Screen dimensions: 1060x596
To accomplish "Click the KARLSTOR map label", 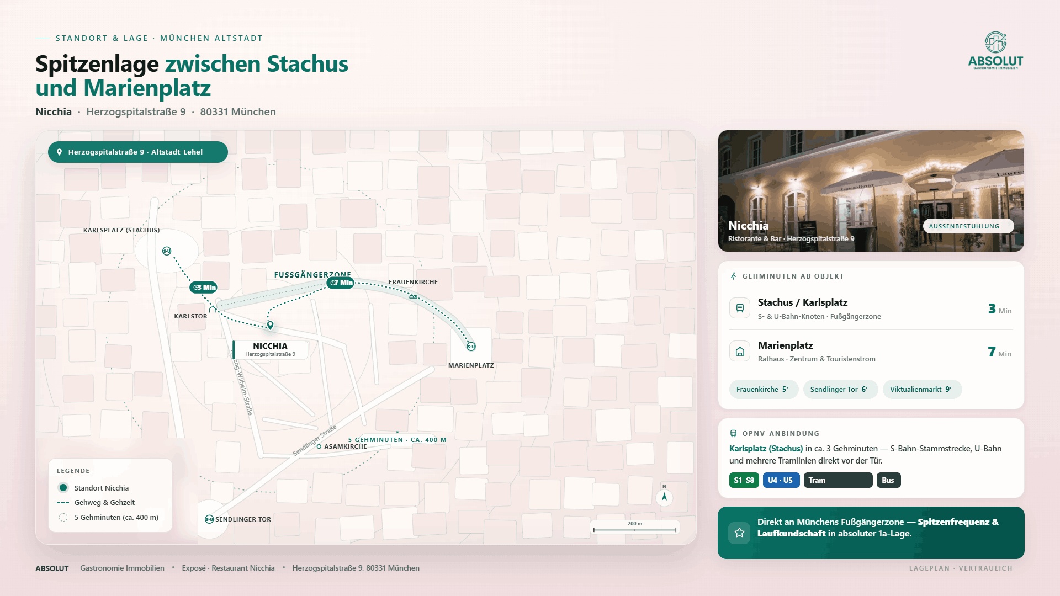I will [x=190, y=316].
